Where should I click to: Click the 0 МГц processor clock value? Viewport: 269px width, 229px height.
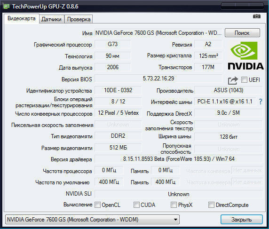point(109,170)
